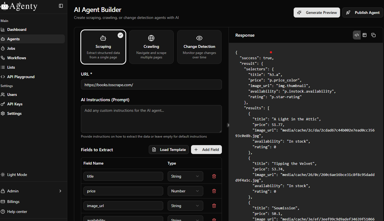Image resolution: width=384 pixels, height=221 pixels.
Task: Choose the Crawling agent type
Action: (x=151, y=47)
